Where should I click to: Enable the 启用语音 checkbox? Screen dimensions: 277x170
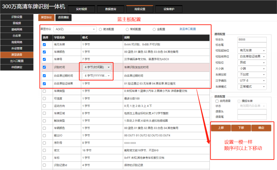[x=217, y=101]
